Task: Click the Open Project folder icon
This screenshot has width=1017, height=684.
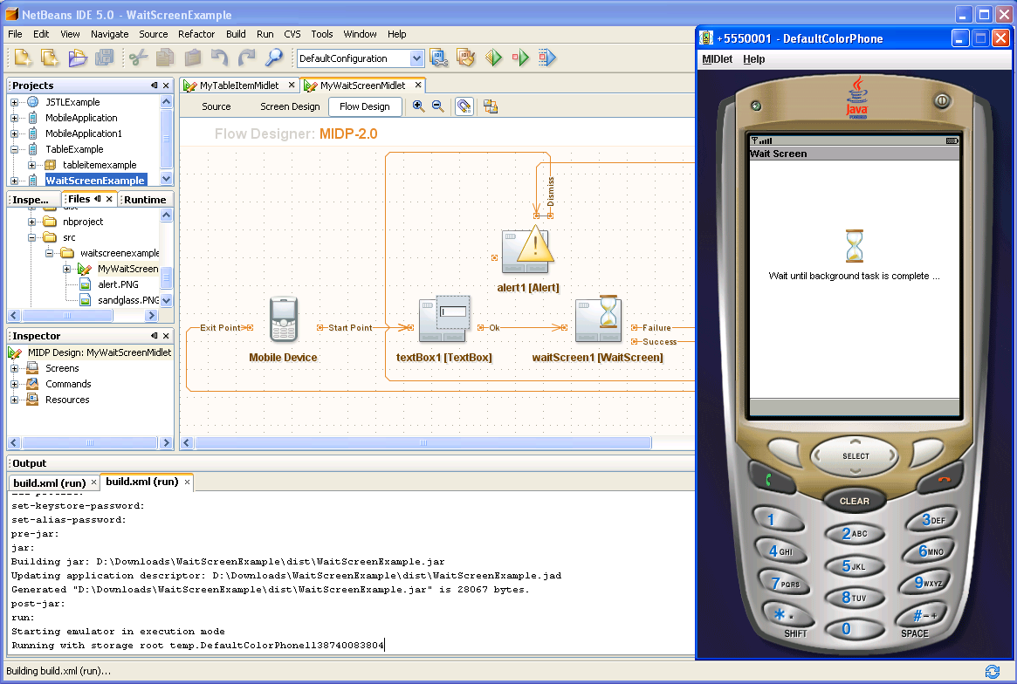Action: point(78,58)
